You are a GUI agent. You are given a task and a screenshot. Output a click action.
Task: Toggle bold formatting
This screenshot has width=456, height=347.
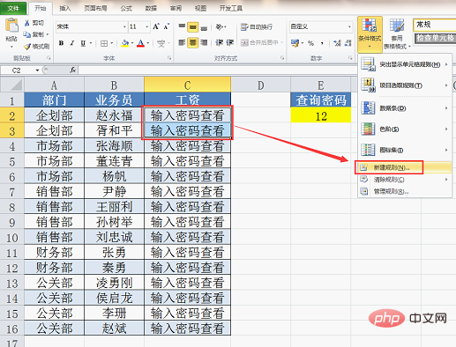[x=61, y=43]
